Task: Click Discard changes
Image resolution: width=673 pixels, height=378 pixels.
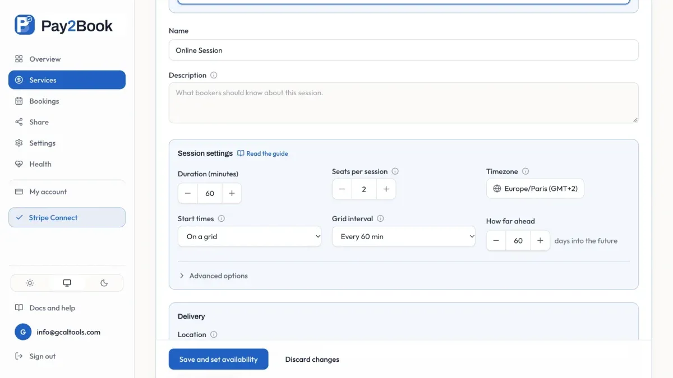Action: [312, 360]
